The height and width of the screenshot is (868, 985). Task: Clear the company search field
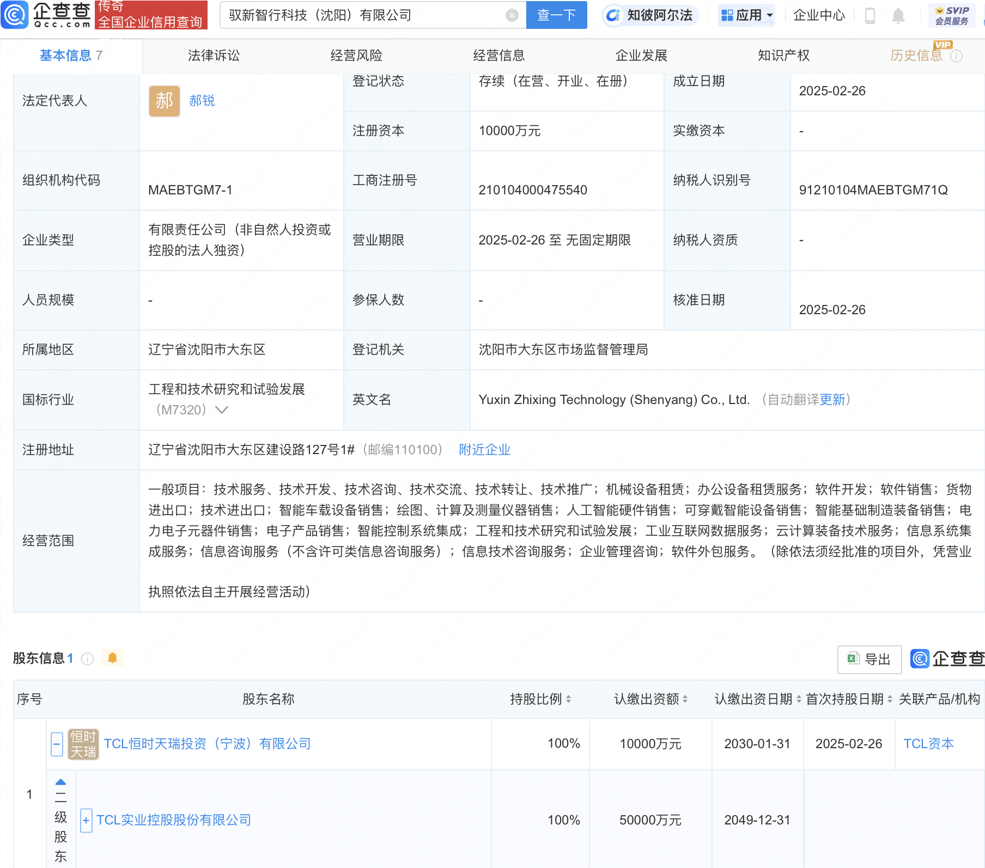coord(512,15)
